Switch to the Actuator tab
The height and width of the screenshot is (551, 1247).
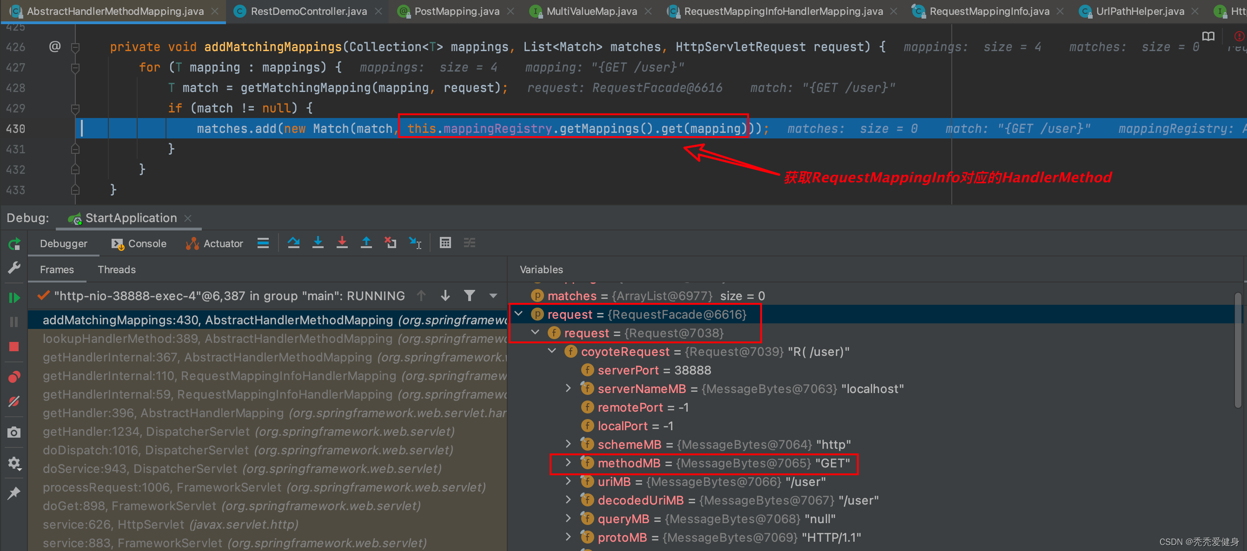pyautogui.click(x=214, y=243)
